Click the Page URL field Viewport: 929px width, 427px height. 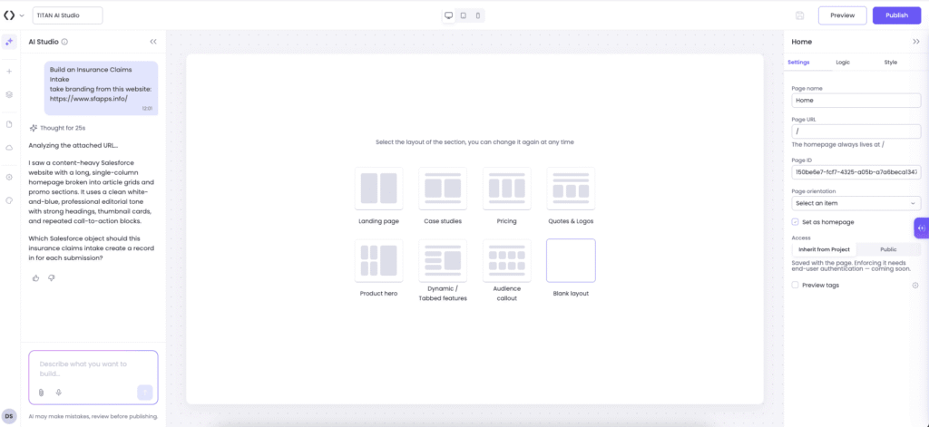point(856,131)
